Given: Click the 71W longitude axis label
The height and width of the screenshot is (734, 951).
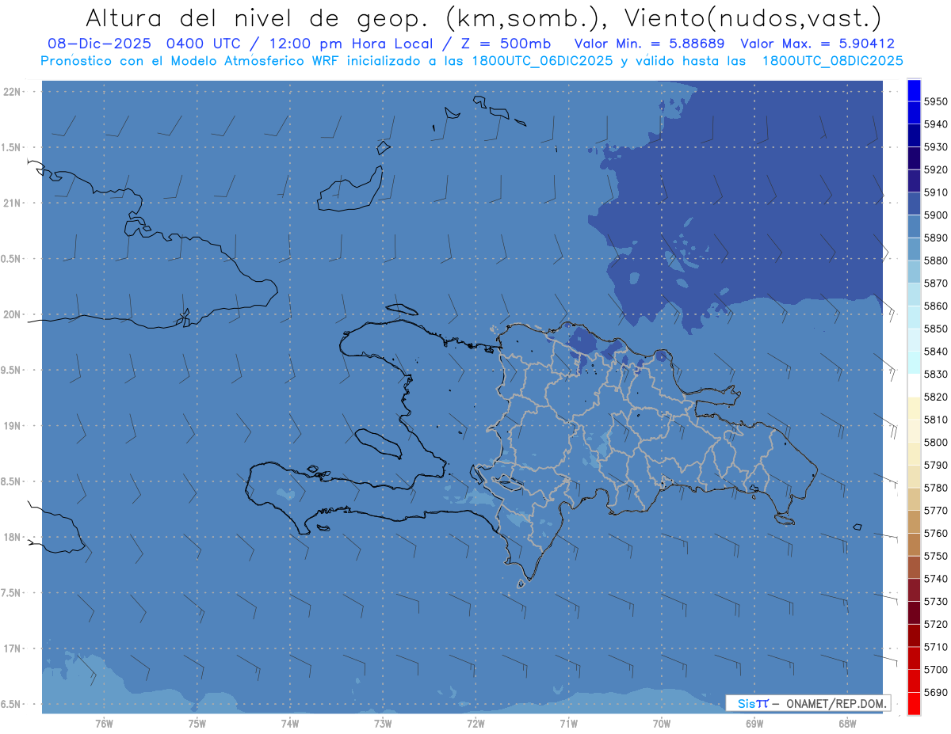Looking at the screenshot, I should click(568, 723).
